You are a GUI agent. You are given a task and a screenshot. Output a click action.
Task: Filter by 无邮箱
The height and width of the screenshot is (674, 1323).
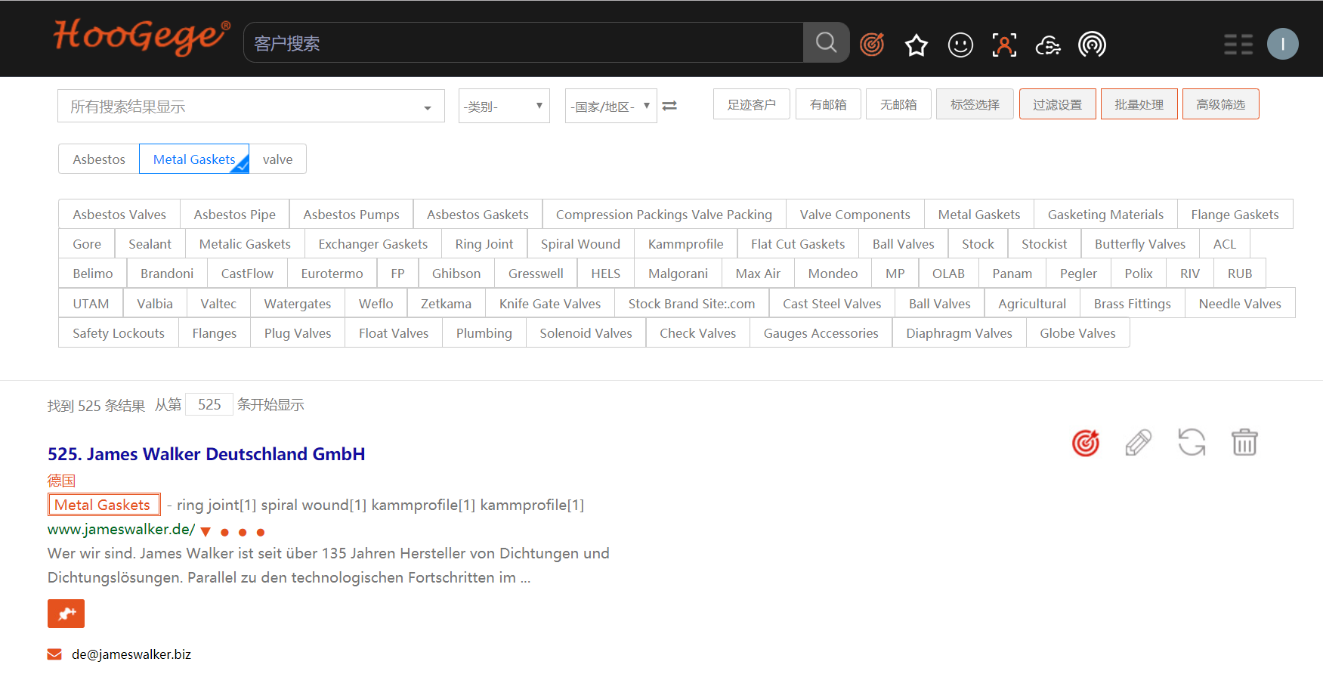(x=898, y=104)
